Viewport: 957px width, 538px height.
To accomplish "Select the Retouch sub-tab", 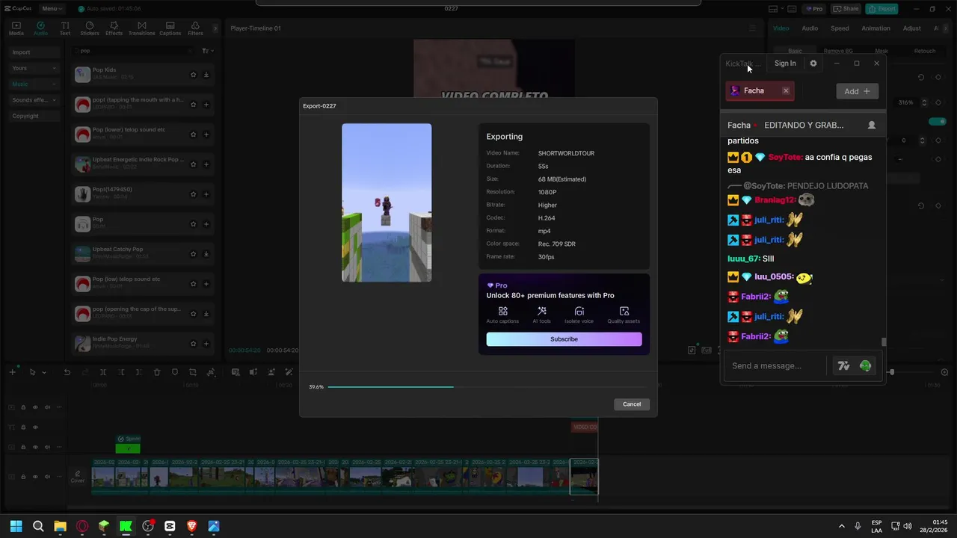I will (x=925, y=51).
